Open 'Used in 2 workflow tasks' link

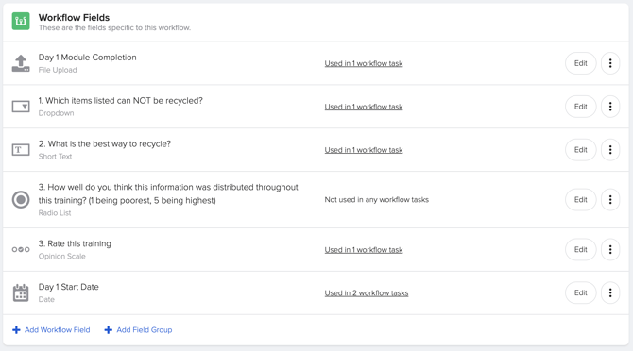[367, 292]
